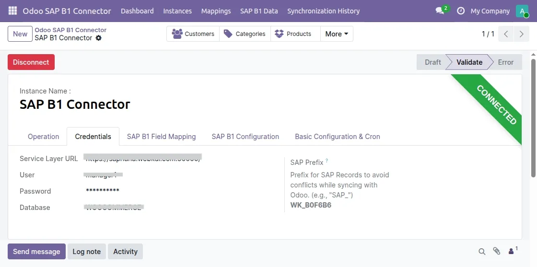Screen dimensions: 537x267
Task: Click the Log note button
Action: 87,252
